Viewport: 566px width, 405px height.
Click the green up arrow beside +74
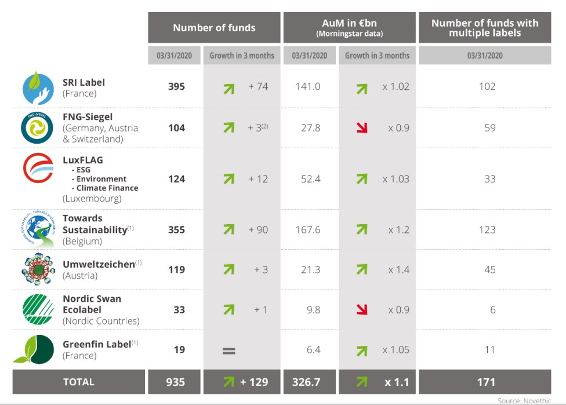point(228,87)
